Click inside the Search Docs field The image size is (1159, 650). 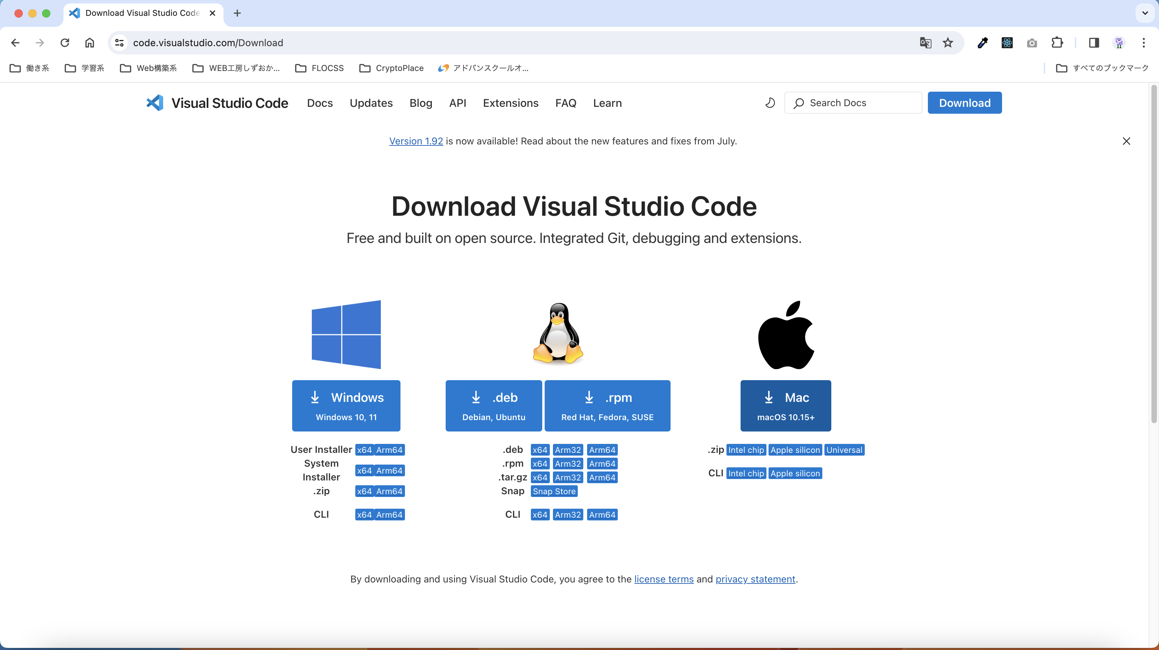(x=855, y=102)
